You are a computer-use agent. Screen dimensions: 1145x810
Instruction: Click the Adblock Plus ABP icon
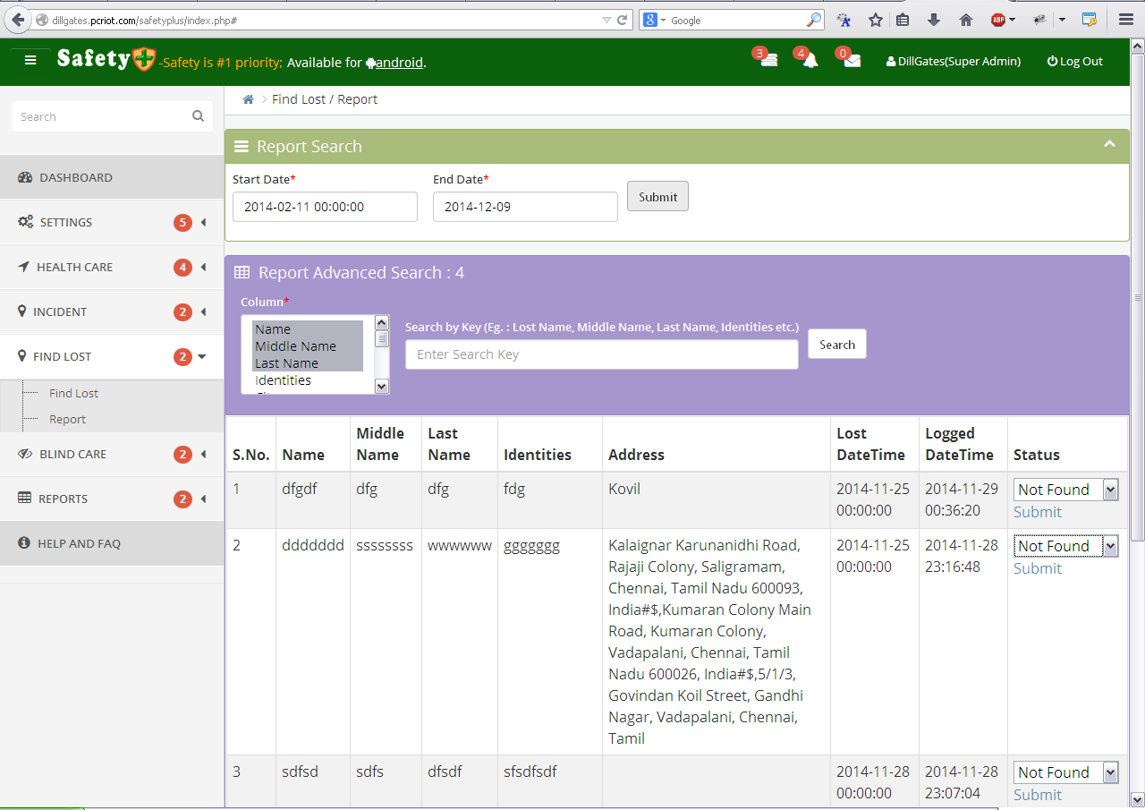[998, 20]
